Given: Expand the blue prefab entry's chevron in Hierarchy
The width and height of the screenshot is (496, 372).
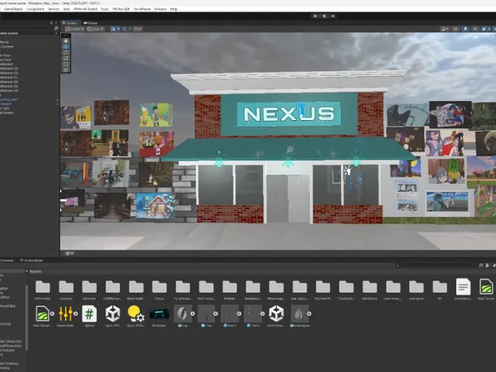Looking at the screenshot, I should click(57, 99).
